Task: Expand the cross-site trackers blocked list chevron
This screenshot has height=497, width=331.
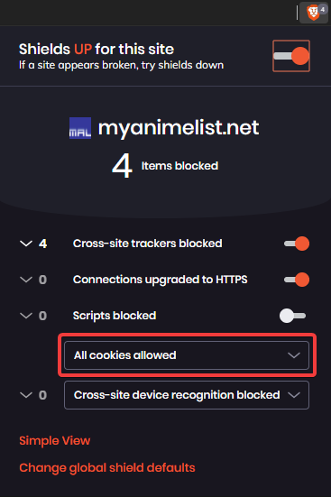Action: pyautogui.click(x=26, y=244)
